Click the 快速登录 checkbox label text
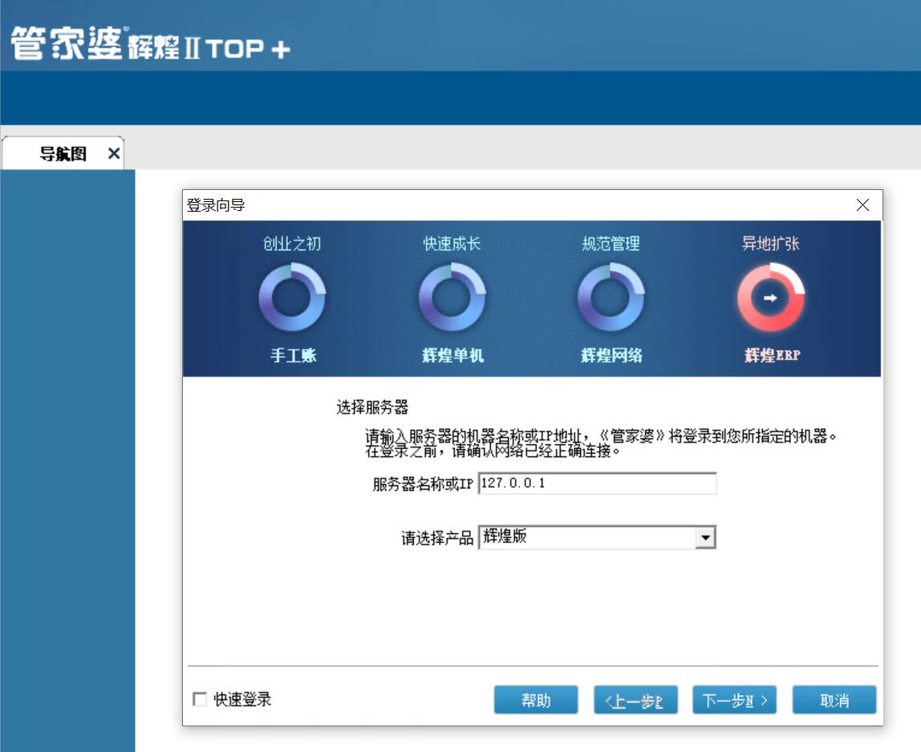Screen dimensions: 921x752 coord(242,700)
